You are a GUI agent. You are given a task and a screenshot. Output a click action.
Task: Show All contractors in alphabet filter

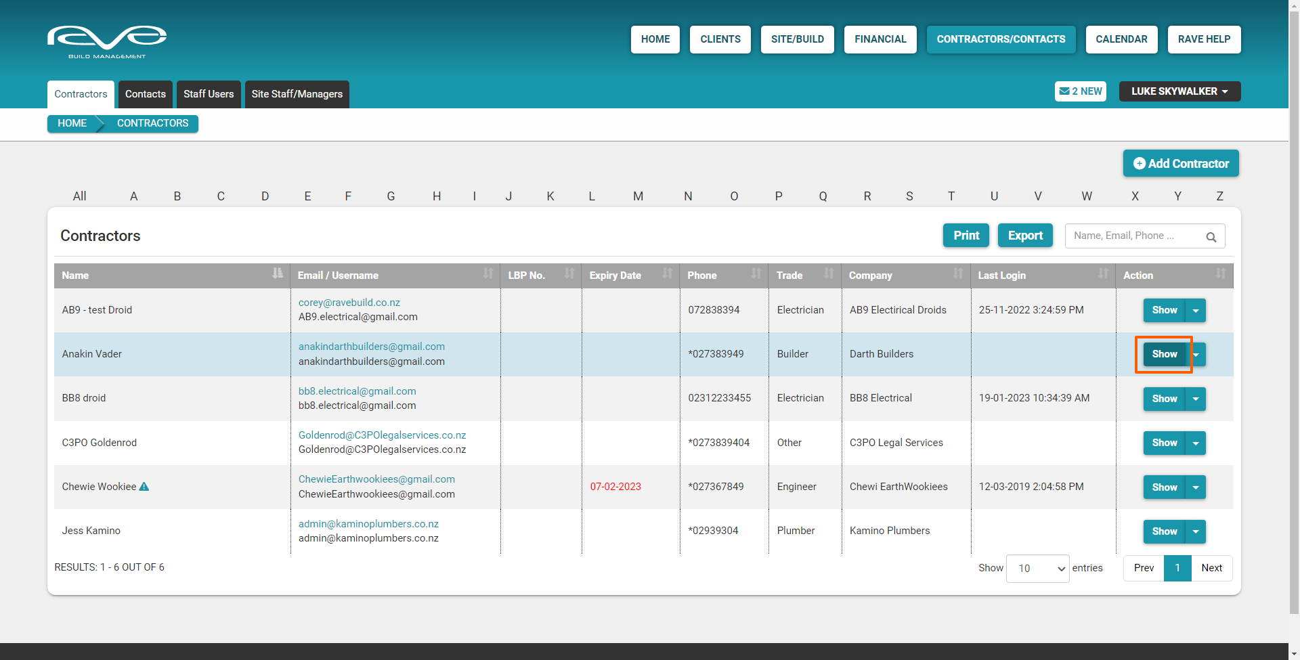80,196
